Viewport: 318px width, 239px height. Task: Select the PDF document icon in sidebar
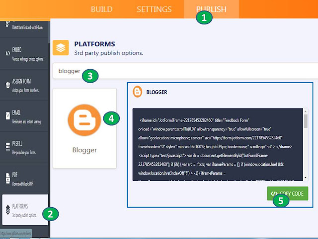[8, 178]
